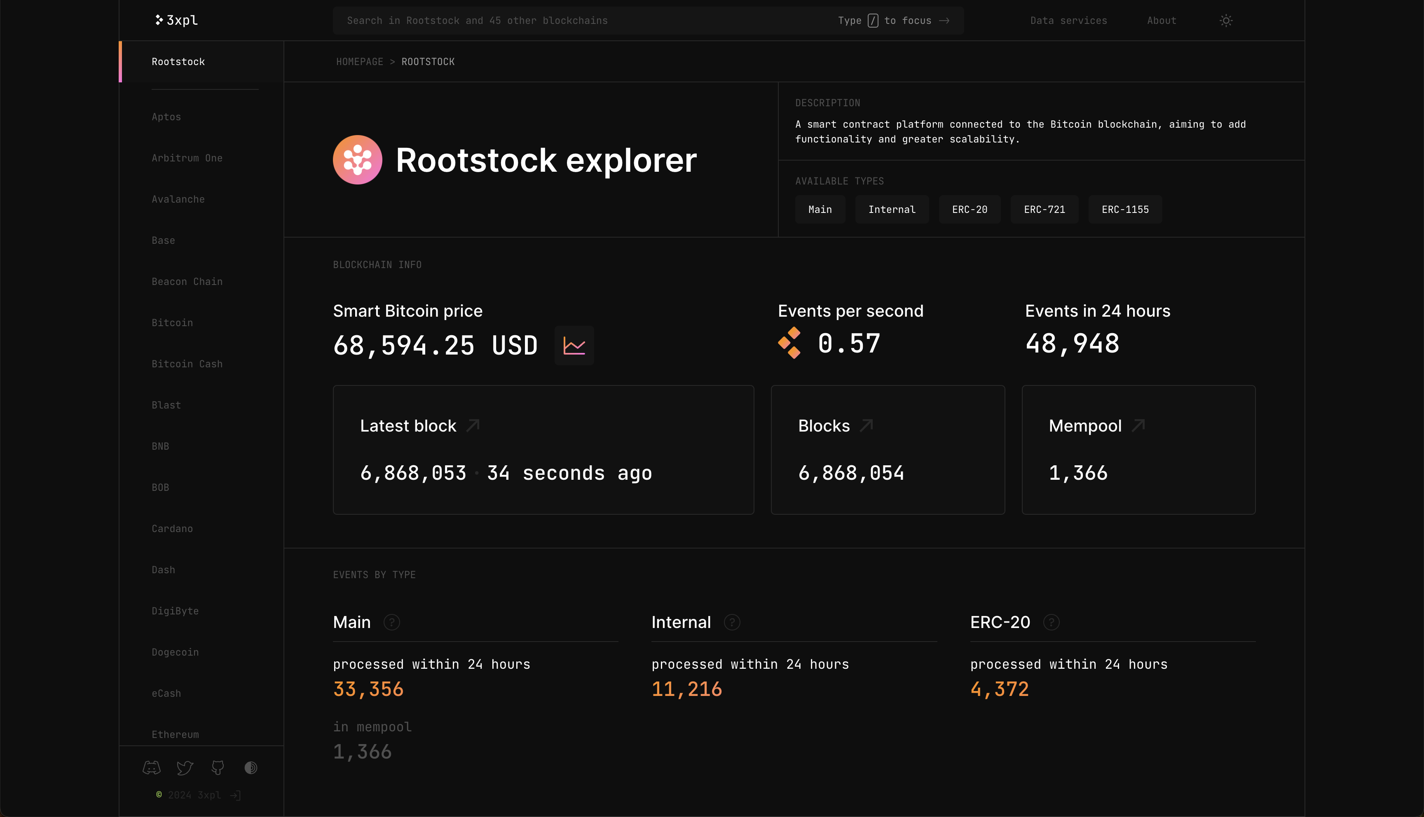Open the About menu
This screenshot has width=1424, height=817.
tap(1161, 20)
